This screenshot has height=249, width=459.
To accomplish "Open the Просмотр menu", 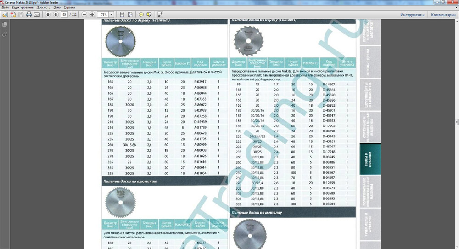I will 43,7.
